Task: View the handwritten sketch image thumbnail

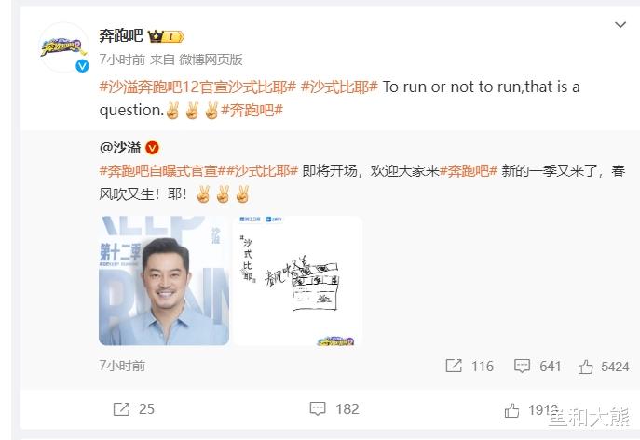Action: (297, 281)
